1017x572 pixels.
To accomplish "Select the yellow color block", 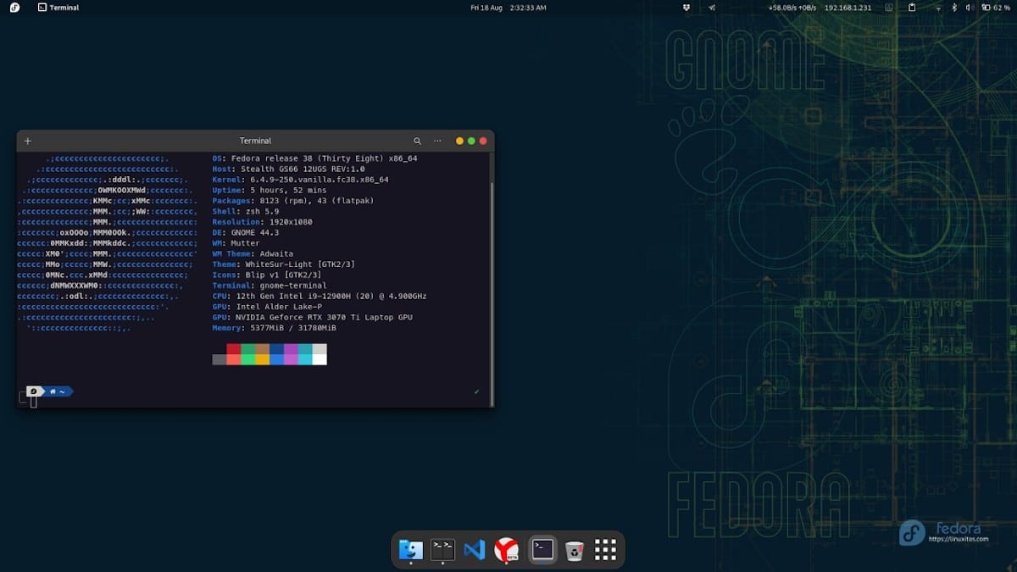I will click(x=263, y=359).
